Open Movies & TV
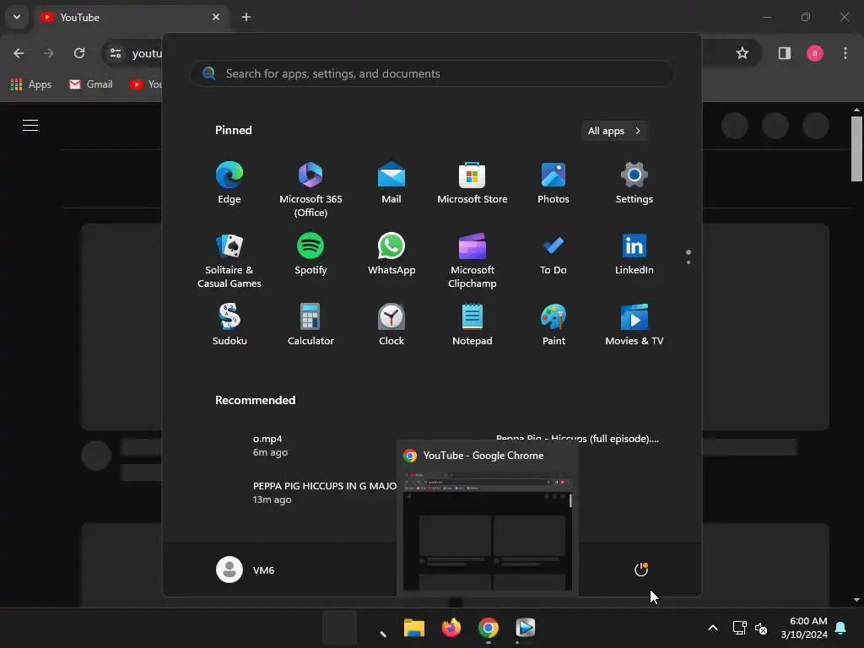864x648 pixels. pos(634,325)
